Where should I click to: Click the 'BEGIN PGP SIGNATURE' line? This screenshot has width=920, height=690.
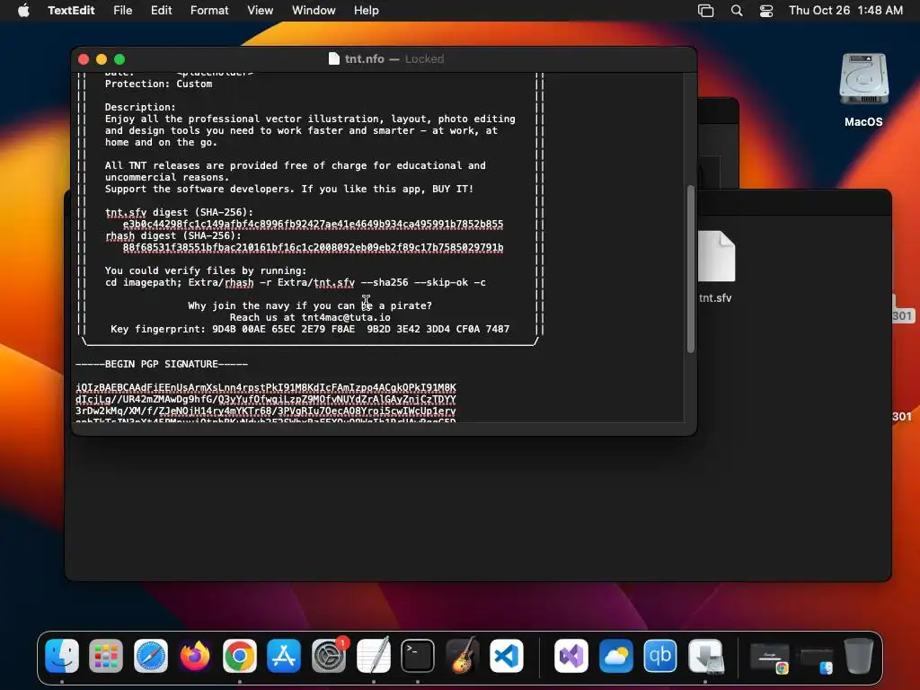point(162,365)
